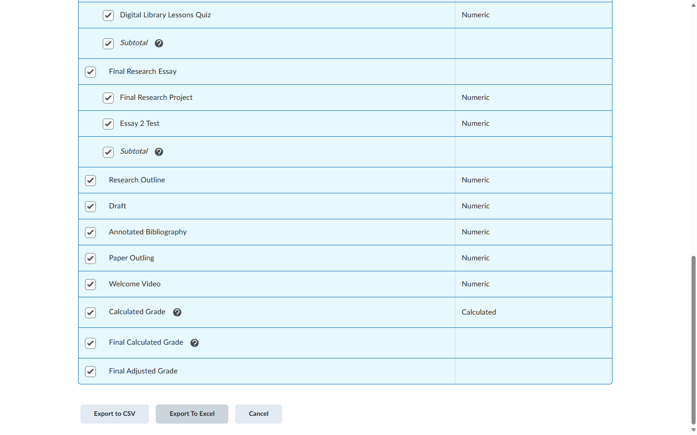Click the 'Paper Outling' item text
This screenshot has height=435, width=697.
point(132,258)
